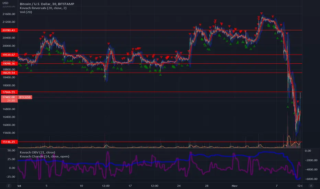The width and height of the screenshot is (320, 189).
Task: Select the Kovach Reversals indicator legend
Action: (43, 8)
